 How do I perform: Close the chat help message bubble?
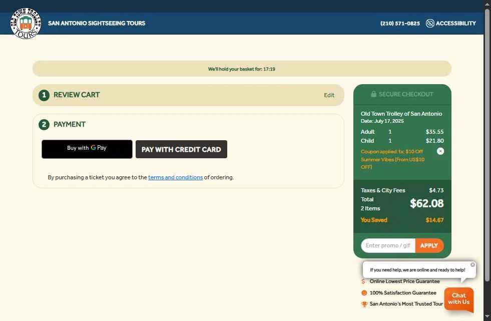(472, 264)
